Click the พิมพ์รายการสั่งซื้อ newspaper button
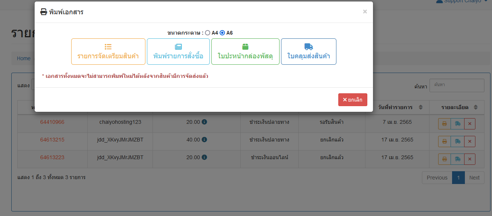The image size is (492, 216). tap(178, 52)
